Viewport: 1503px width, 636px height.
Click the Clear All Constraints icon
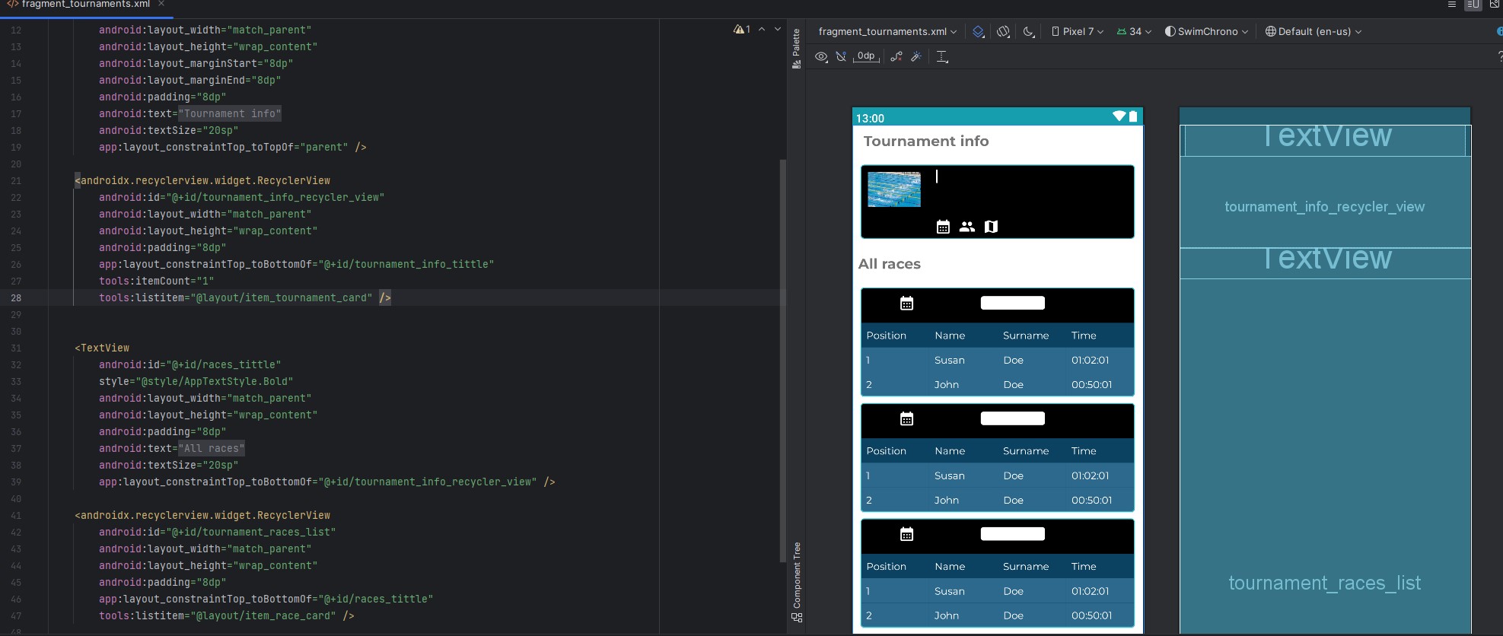[x=896, y=56]
